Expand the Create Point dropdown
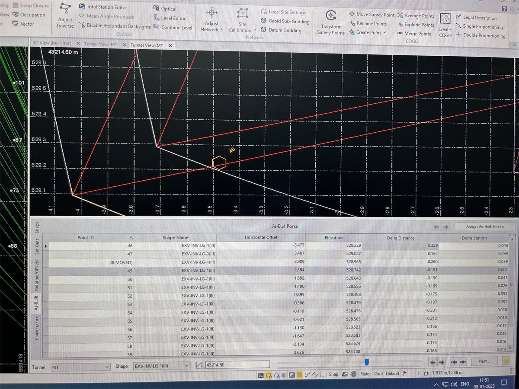 (x=367, y=32)
